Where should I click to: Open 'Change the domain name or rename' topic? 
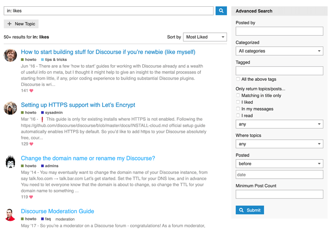88,158
